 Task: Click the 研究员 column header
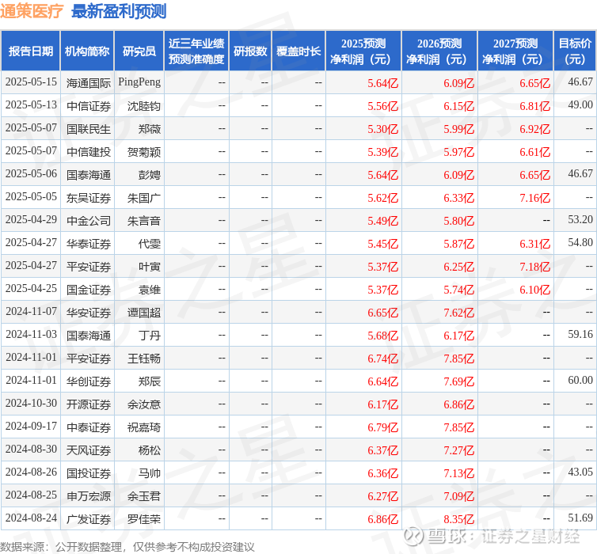pyautogui.click(x=139, y=51)
